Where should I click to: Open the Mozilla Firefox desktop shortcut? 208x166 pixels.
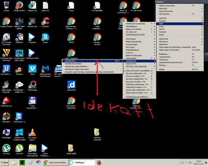click(19, 6)
